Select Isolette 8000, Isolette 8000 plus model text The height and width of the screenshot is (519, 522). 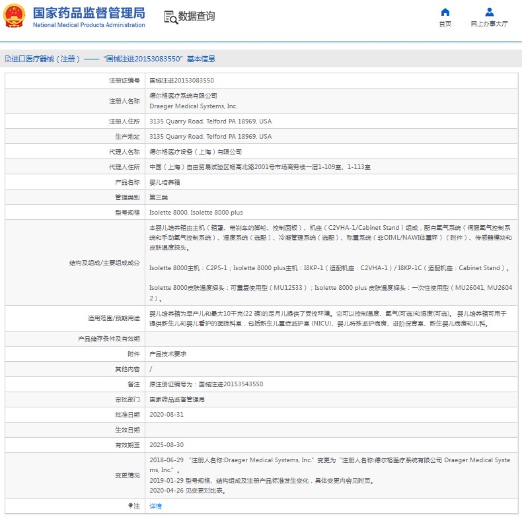(196, 213)
